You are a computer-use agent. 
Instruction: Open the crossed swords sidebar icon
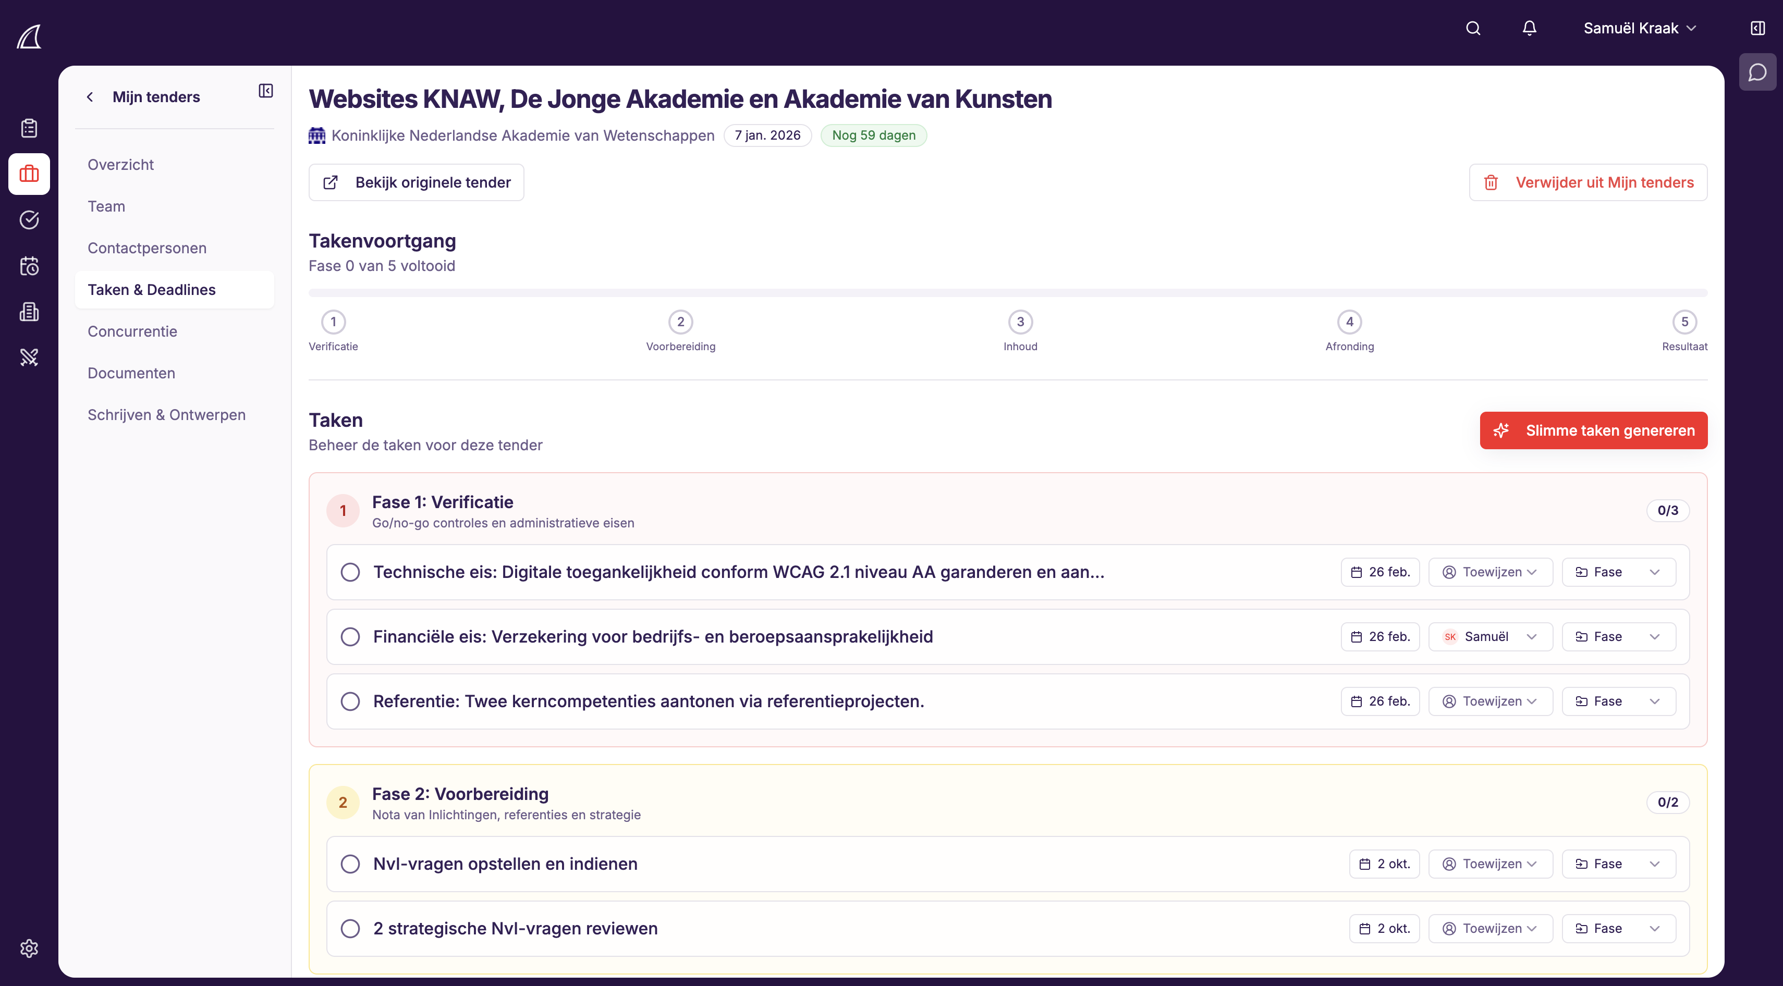point(29,357)
